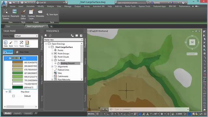Open the Tools menu in Task Pane
This screenshot has width=208, height=117.
(21, 44)
